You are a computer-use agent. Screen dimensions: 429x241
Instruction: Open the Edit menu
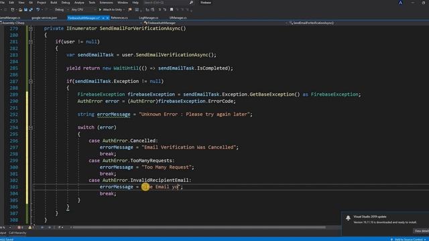tap(11, 3)
